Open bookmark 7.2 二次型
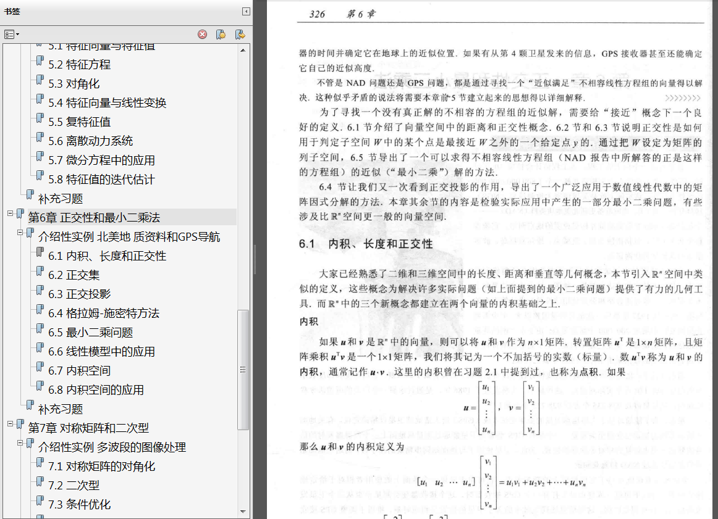This screenshot has height=519, width=718. pyautogui.click(x=74, y=485)
